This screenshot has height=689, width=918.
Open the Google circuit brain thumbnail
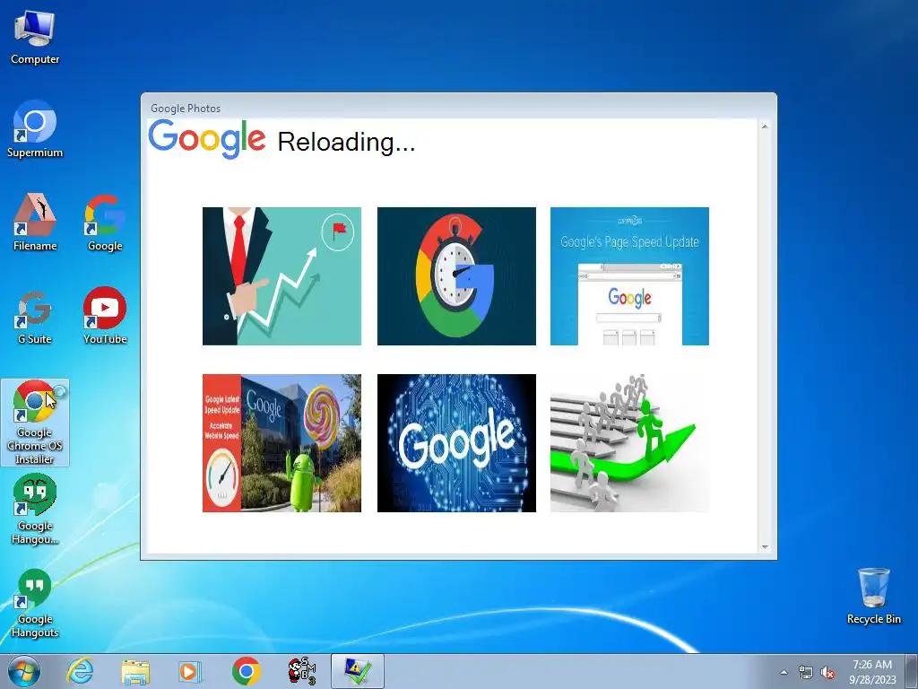point(456,443)
